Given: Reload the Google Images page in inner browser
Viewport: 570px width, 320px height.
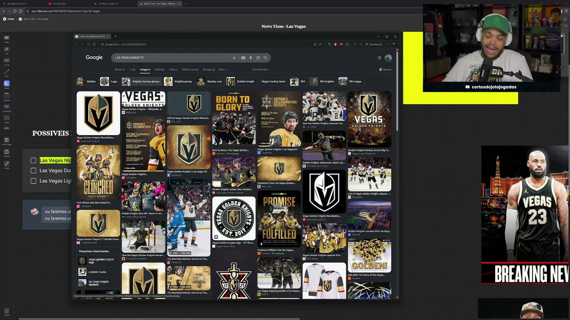Looking at the screenshot, I should tap(88, 44).
